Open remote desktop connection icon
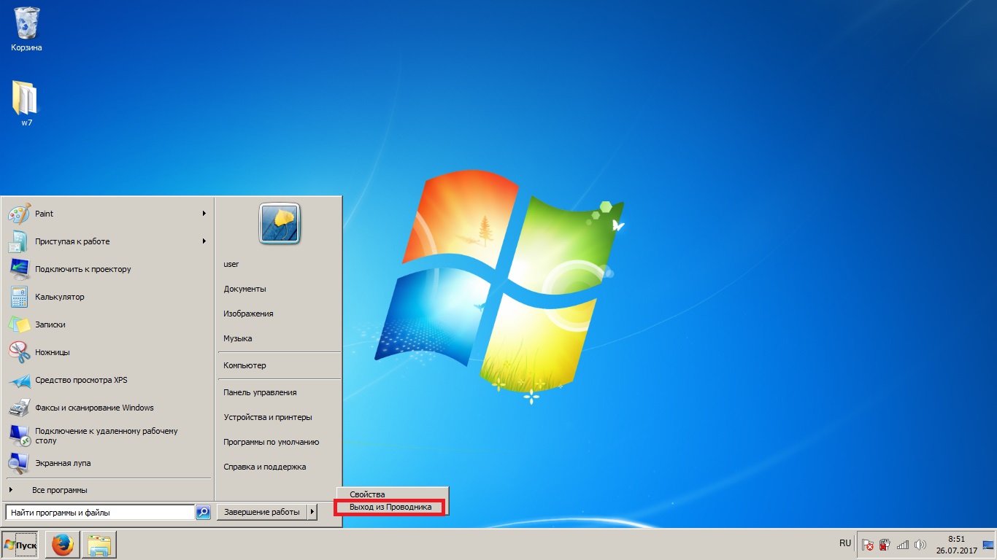This screenshot has height=560, width=997. (19, 435)
